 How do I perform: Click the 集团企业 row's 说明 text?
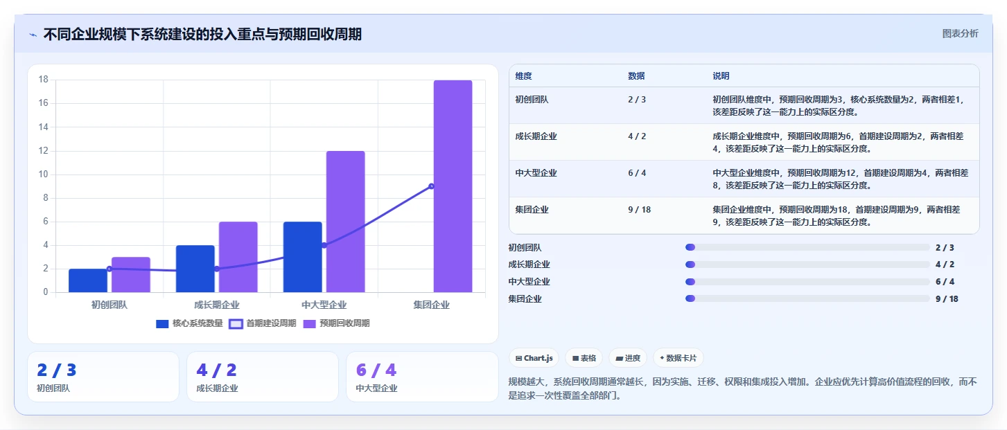[837, 215]
